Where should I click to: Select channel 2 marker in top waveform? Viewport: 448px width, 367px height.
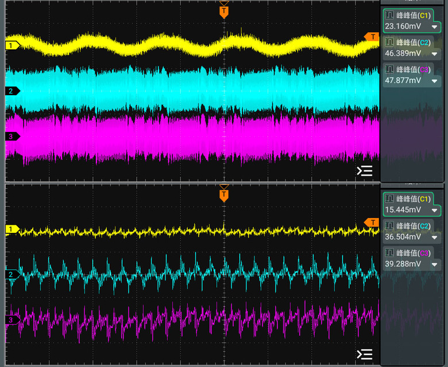point(12,91)
